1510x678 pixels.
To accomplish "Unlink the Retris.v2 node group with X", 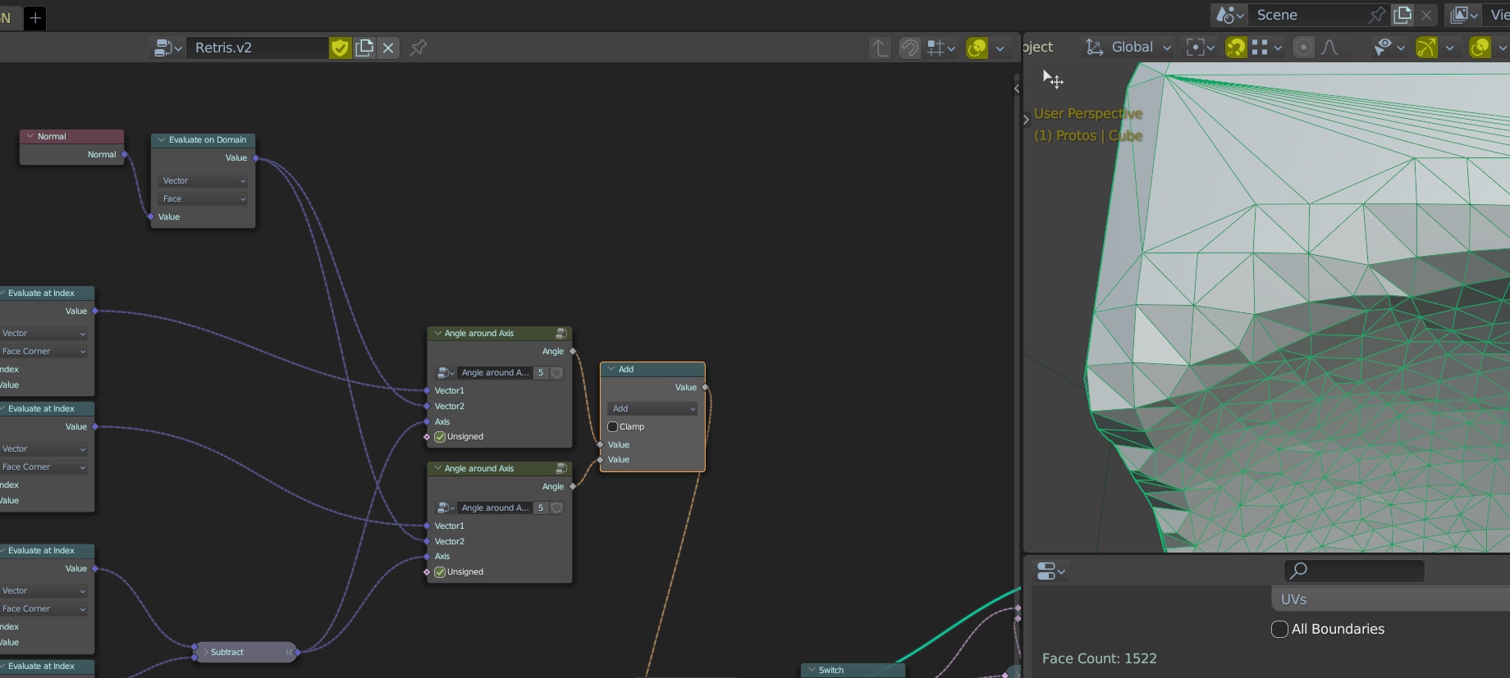I will click(388, 48).
